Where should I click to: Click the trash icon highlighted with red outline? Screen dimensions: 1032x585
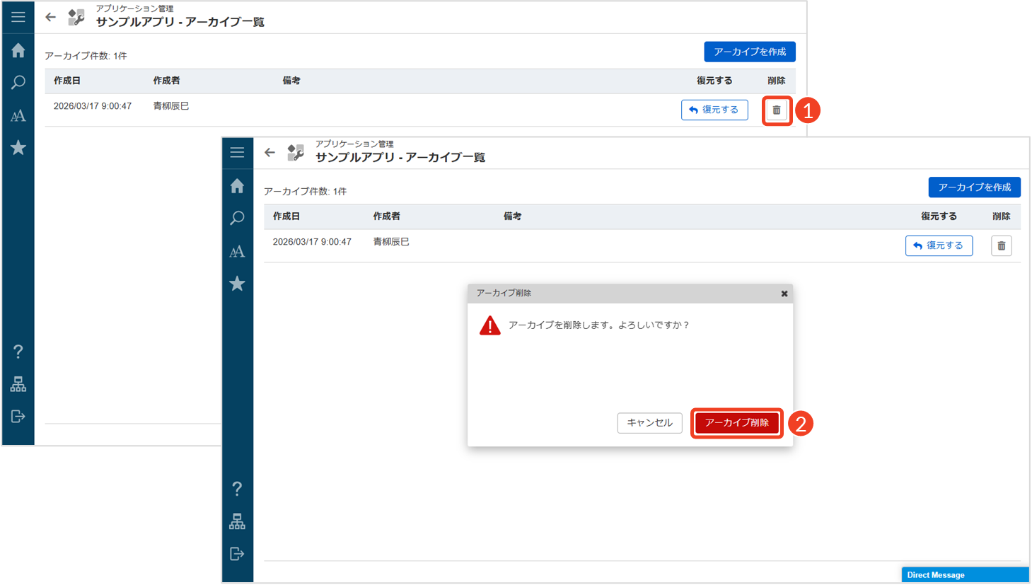pos(777,110)
